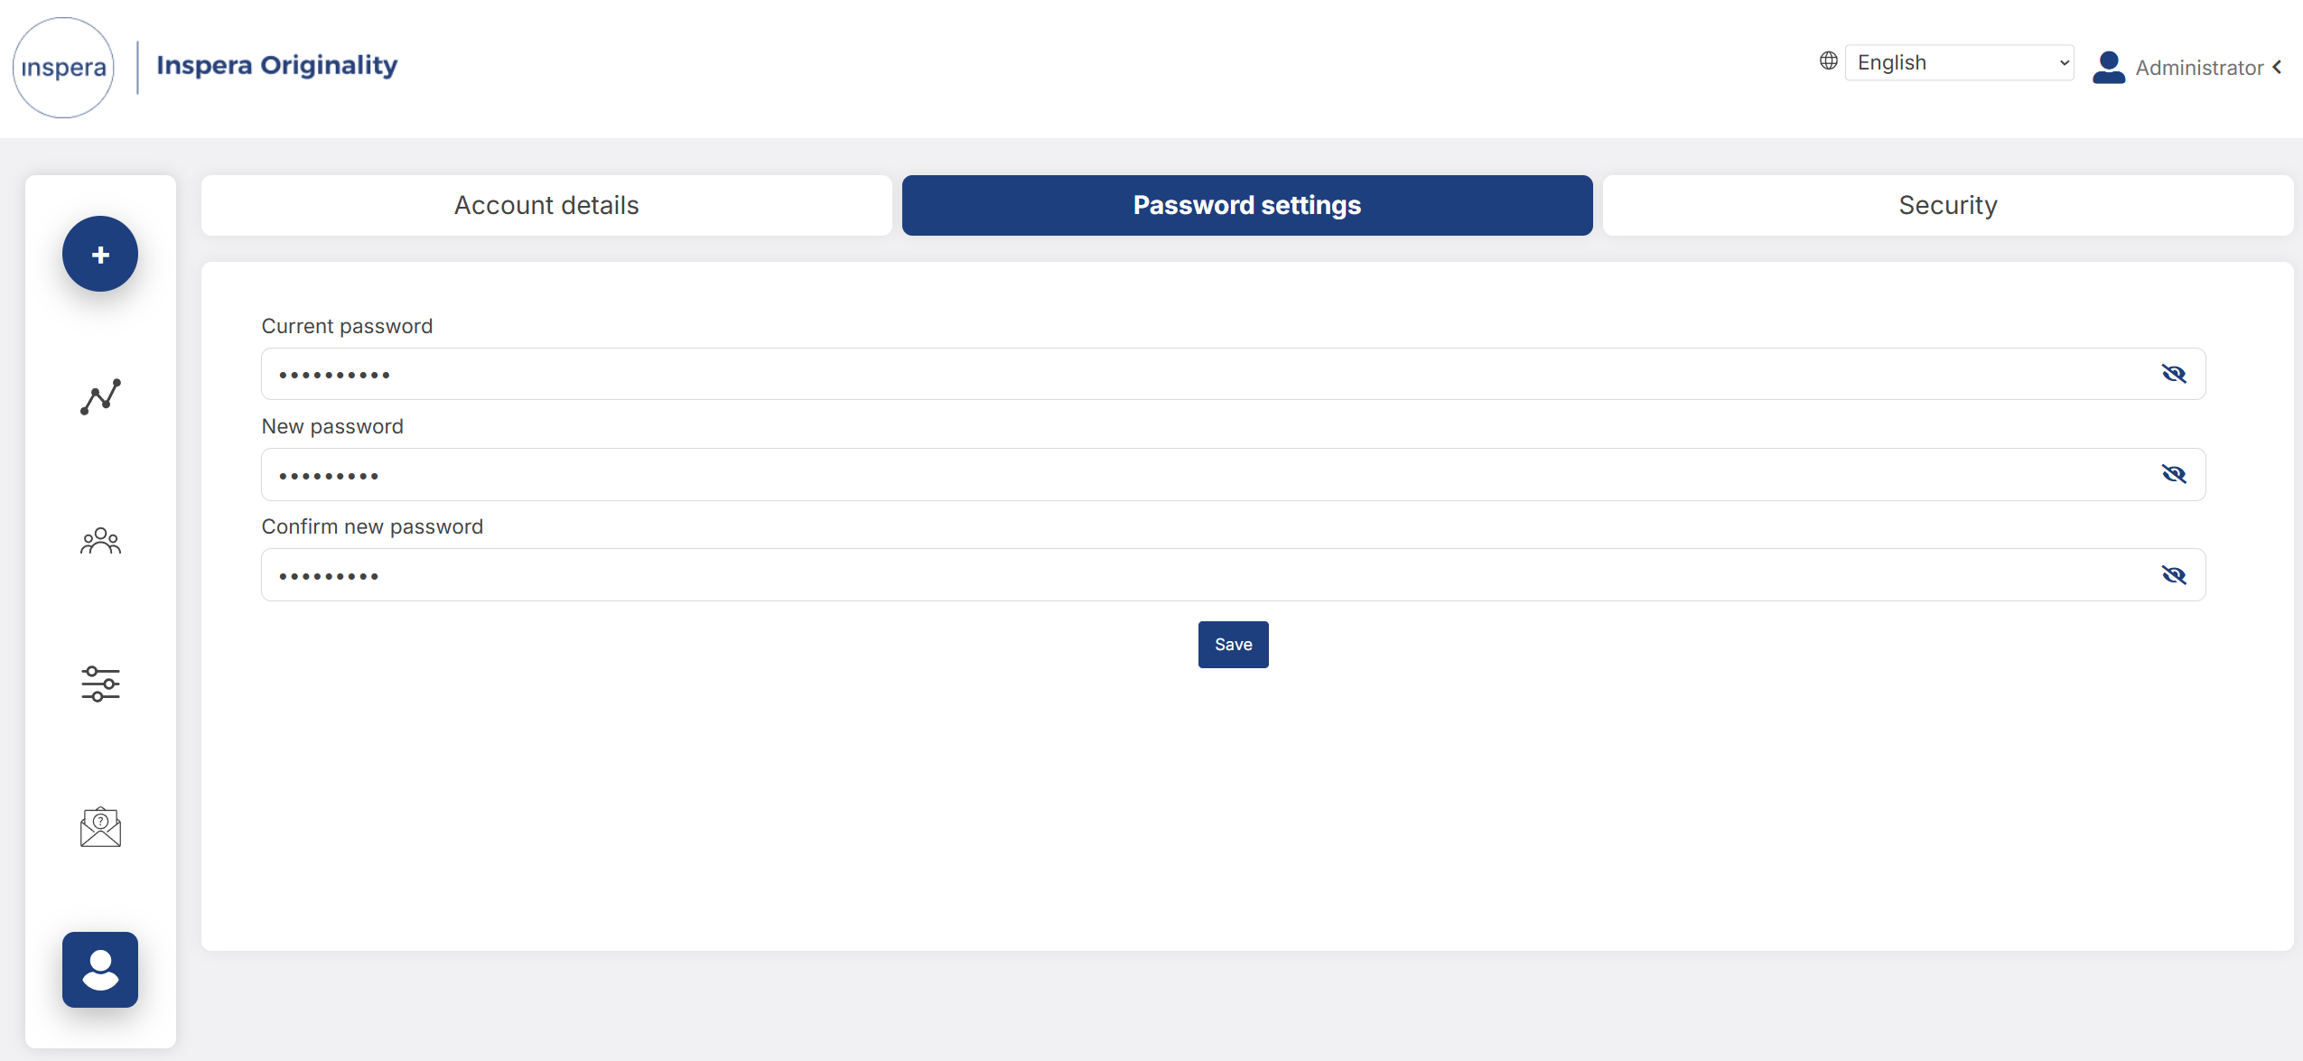Screen dimensions: 2303x1061
Task: Expand the Administrator menu chevron
Action: pyautogui.click(x=2278, y=67)
